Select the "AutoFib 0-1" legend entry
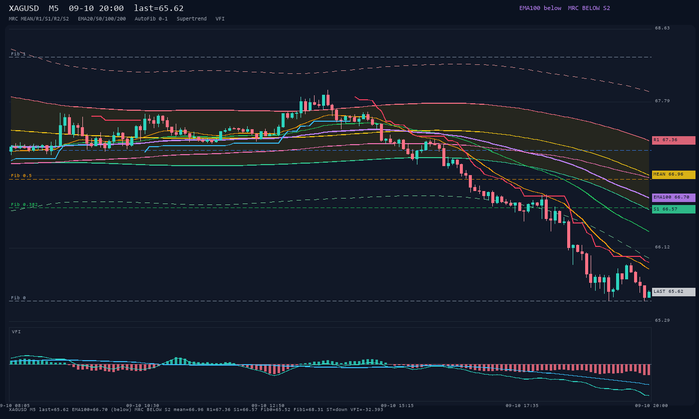The height and width of the screenshot is (419, 699). [151, 19]
